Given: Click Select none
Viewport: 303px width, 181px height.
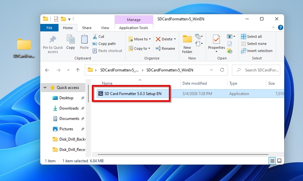Looking at the screenshot, I should [x=254, y=44].
